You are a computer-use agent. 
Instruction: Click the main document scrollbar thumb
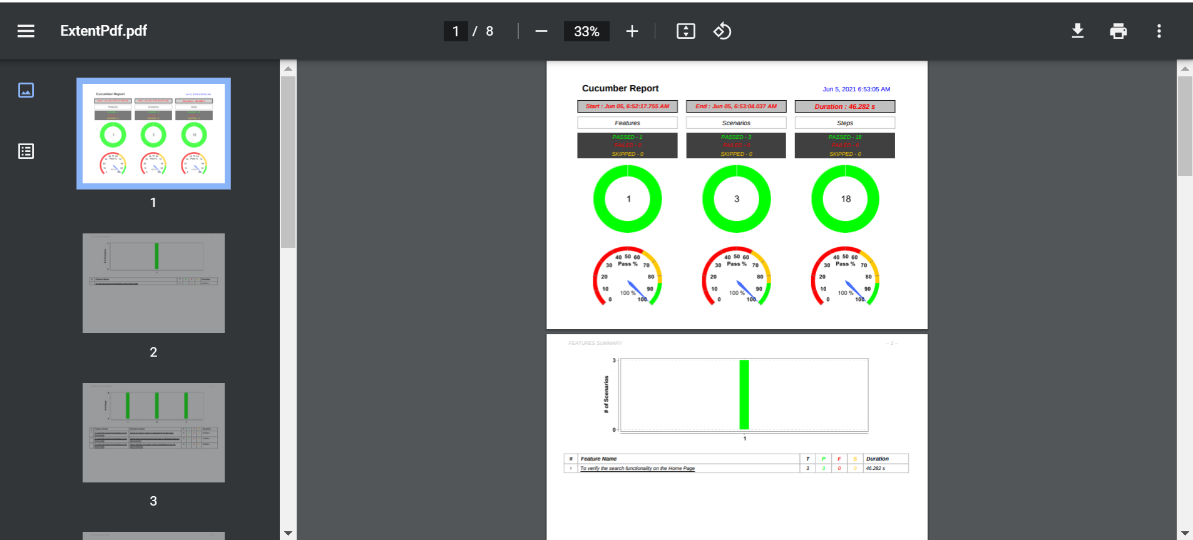point(1185,126)
